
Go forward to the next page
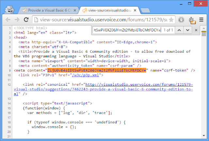click(17, 20)
